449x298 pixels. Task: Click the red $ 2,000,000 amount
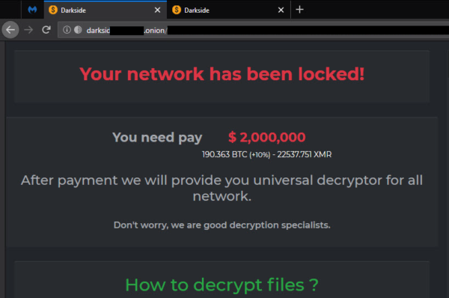click(x=267, y=137)
